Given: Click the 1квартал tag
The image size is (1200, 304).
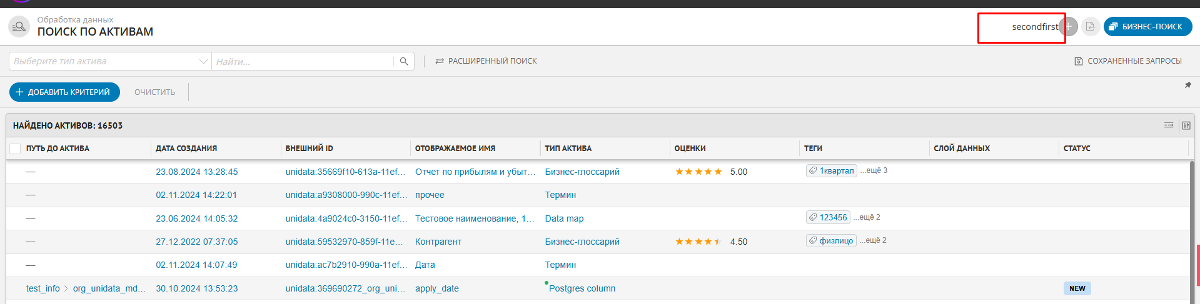Looking at the screenshot, I should [831, 171].
